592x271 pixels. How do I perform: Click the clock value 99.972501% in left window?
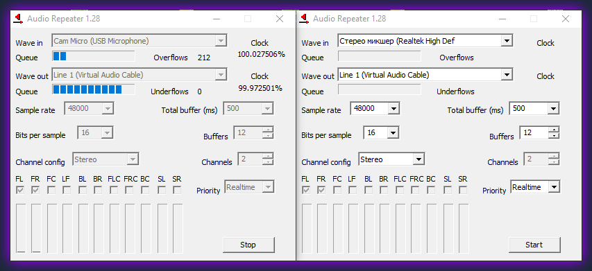pyautogui.click(x=260, y=88)
